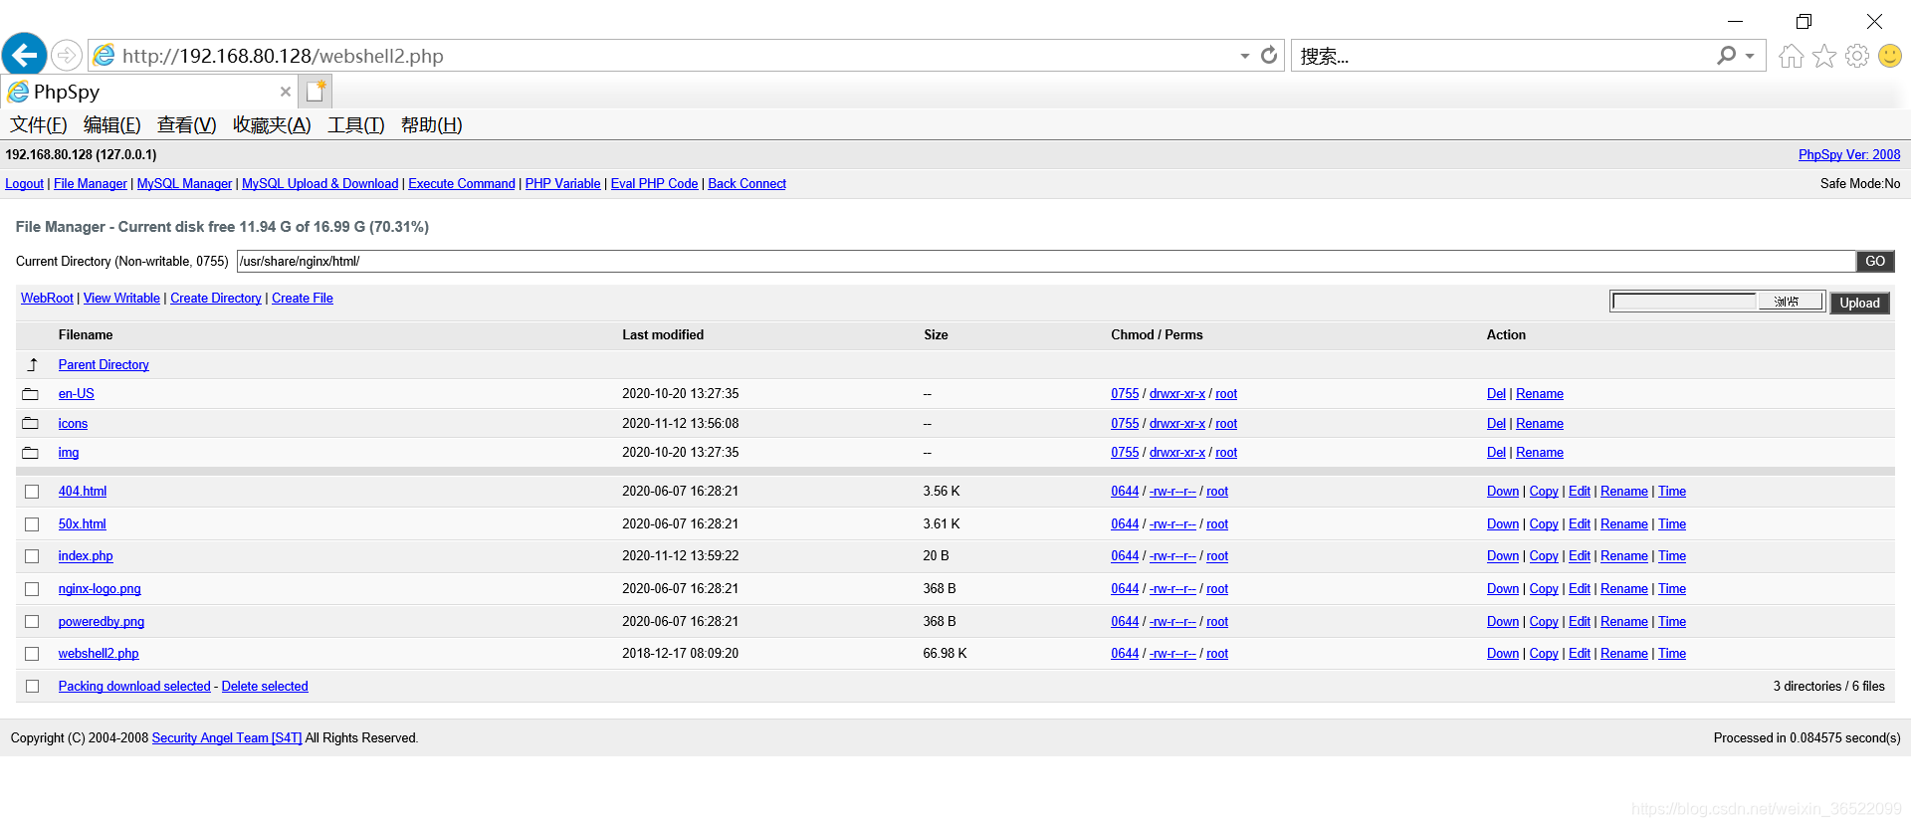
Task: Click the Create File link
Action: coord(303,299)
